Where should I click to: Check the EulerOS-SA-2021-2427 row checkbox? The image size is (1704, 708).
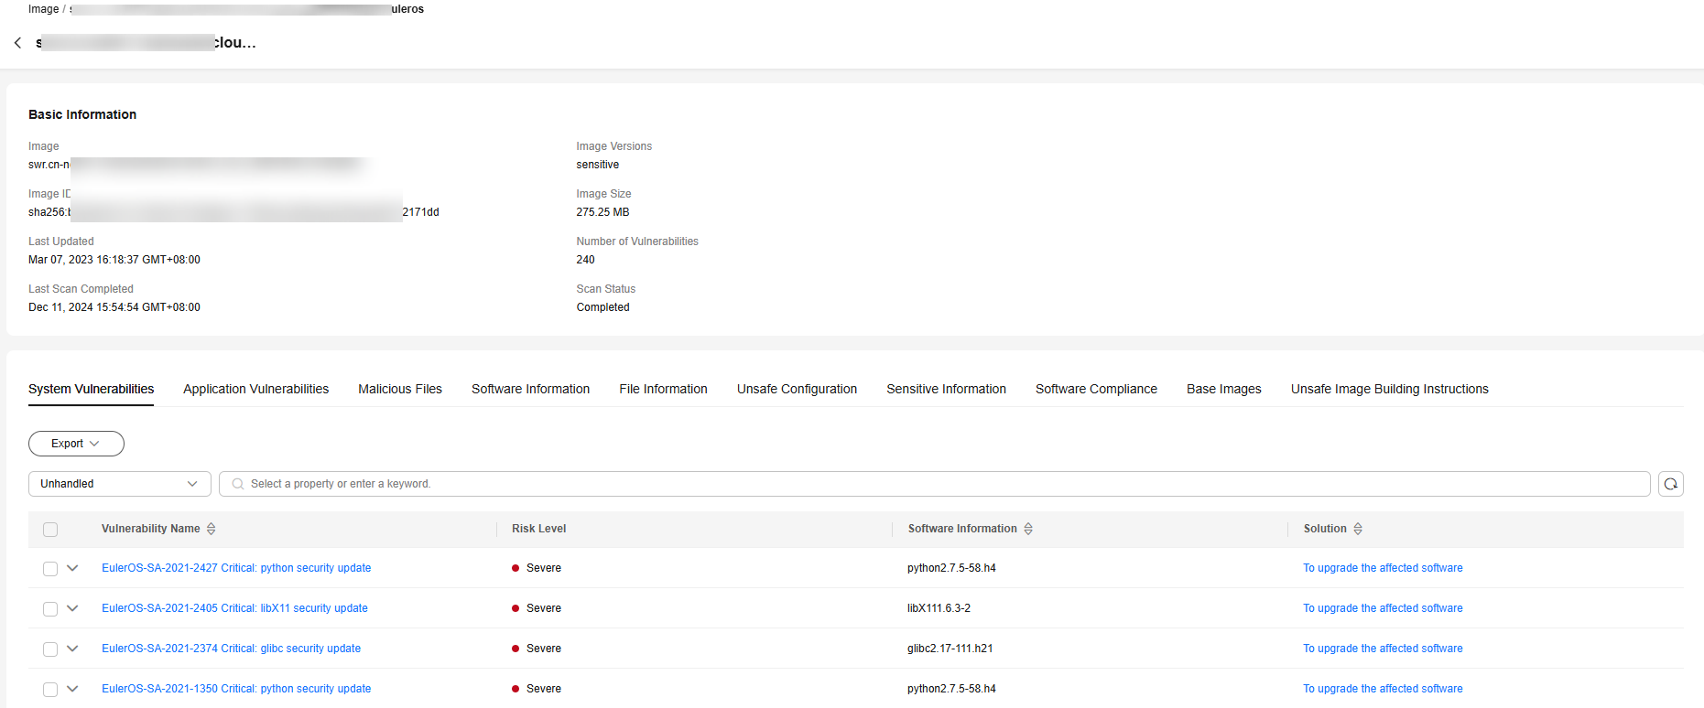coord(50,569)
